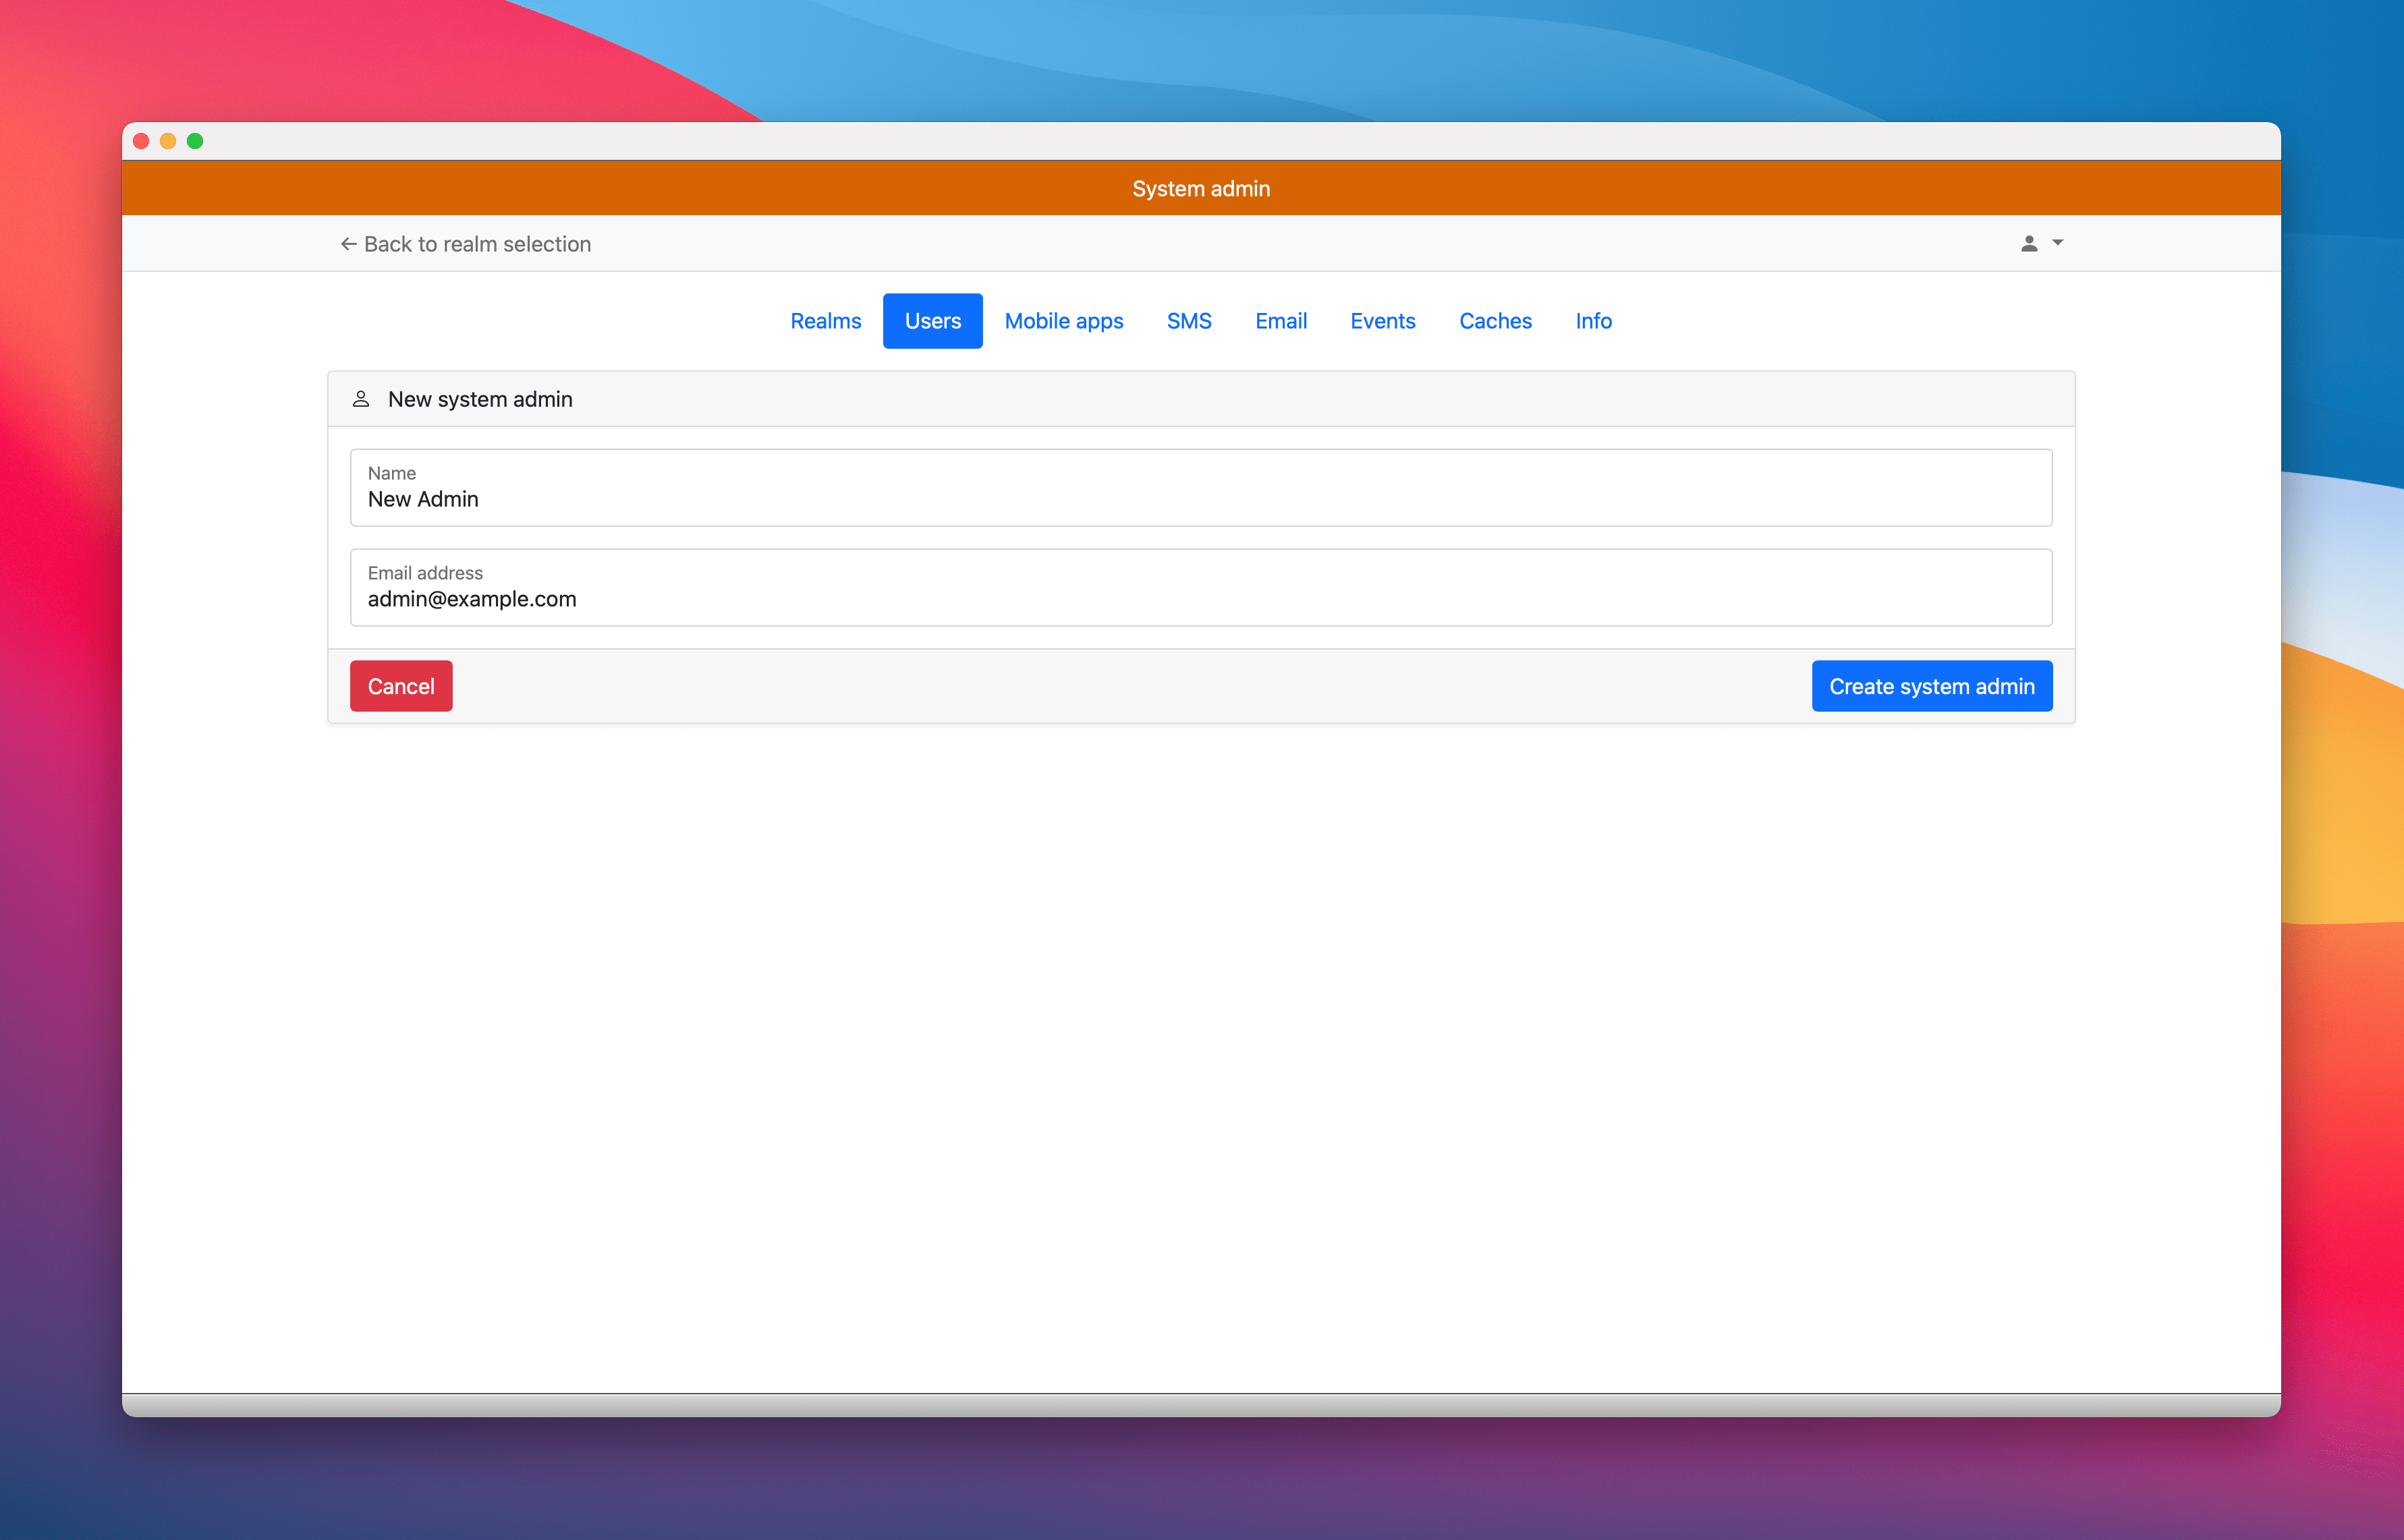Focus the Email address input field
The width and height of the screenshot is (2404, 1540).
[1201, 588]
